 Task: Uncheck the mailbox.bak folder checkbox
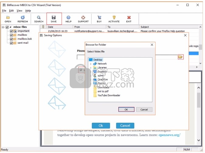coord(11,39)
